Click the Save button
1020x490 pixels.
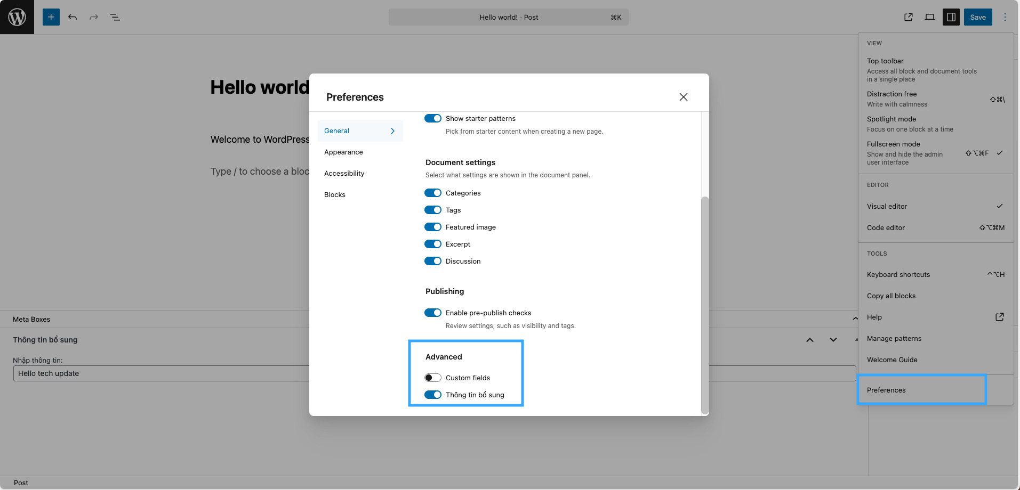click(978, 17)
